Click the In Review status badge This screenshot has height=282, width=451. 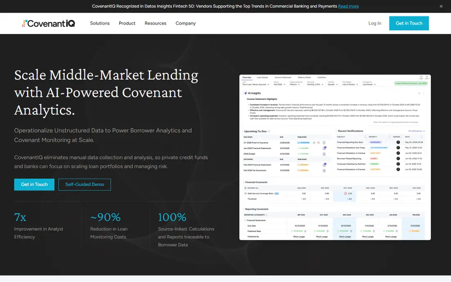(x=303, y=143)
